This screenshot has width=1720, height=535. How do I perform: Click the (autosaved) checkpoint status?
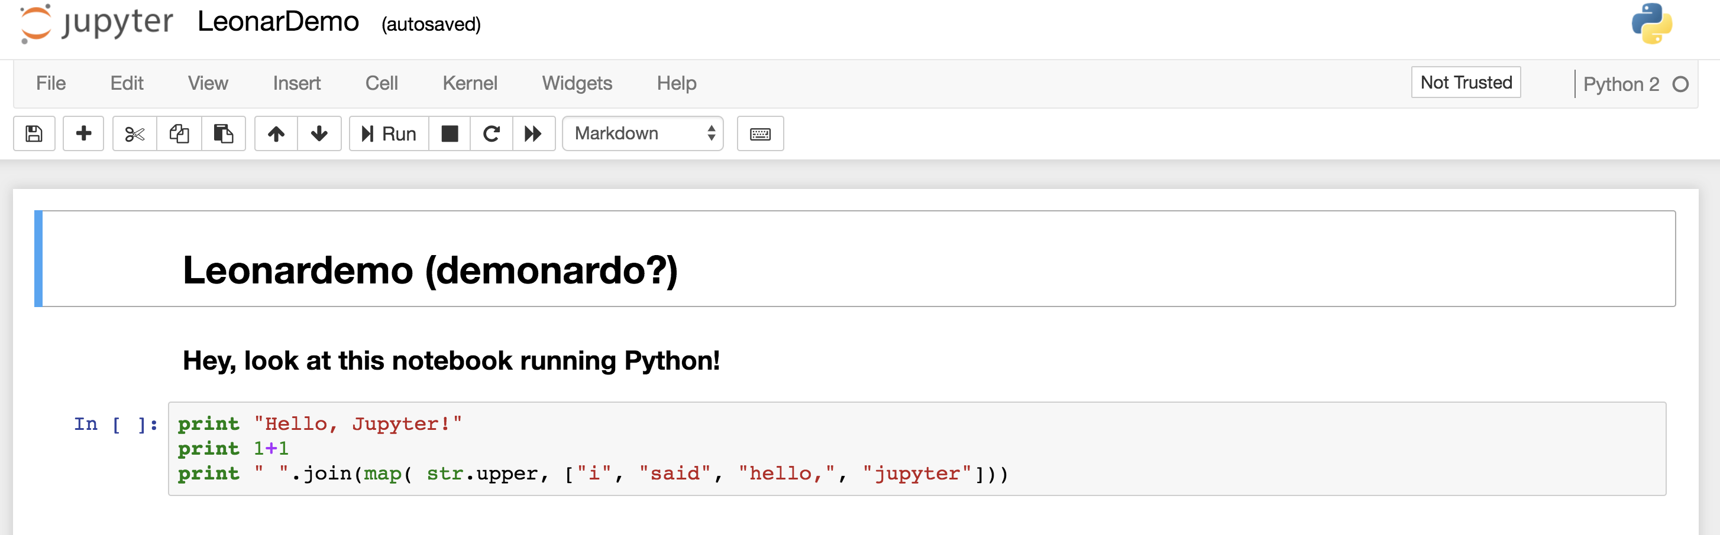coord(431,25)
